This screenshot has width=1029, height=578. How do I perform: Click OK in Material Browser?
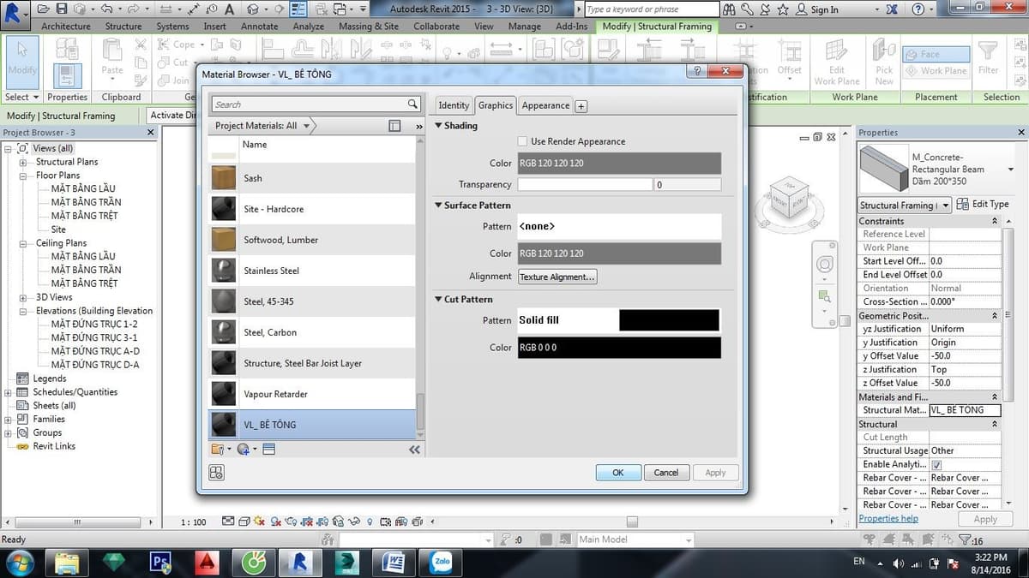click(x=617, y=473)
